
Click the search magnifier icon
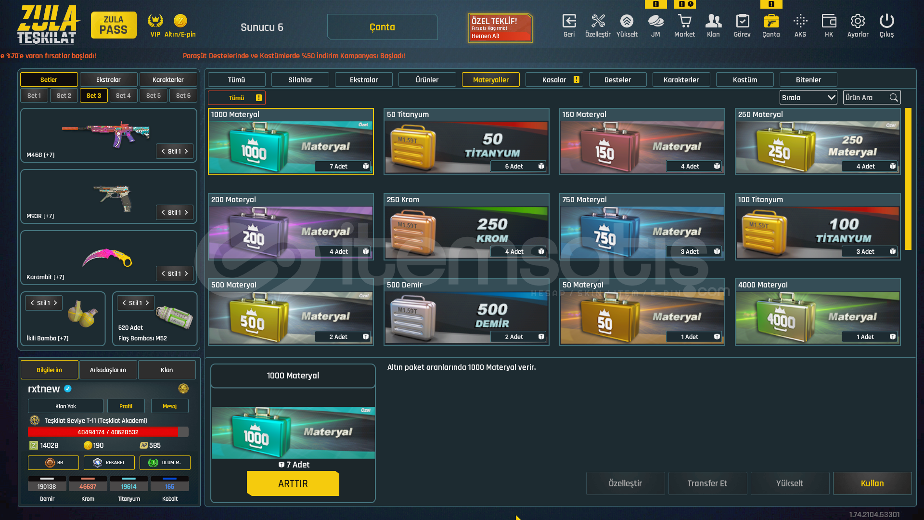coord(894,98)
